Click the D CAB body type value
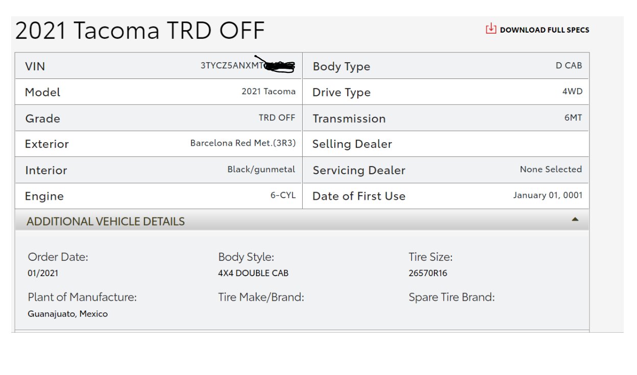 pos(569,66)
